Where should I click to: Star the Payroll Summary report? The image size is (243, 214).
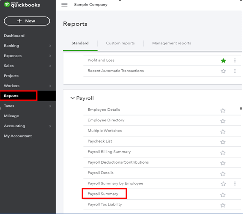[x=223, y=195]
